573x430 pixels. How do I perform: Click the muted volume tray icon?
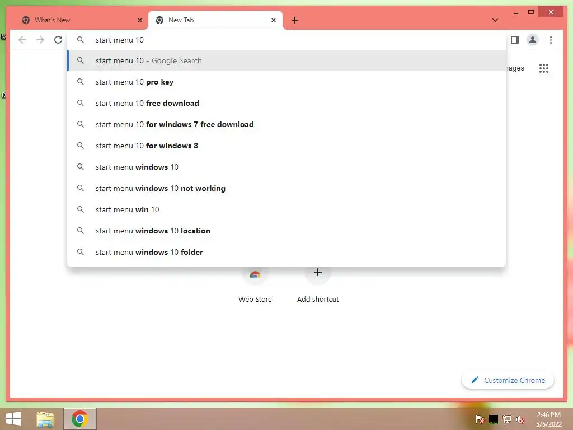pos(520,419)
